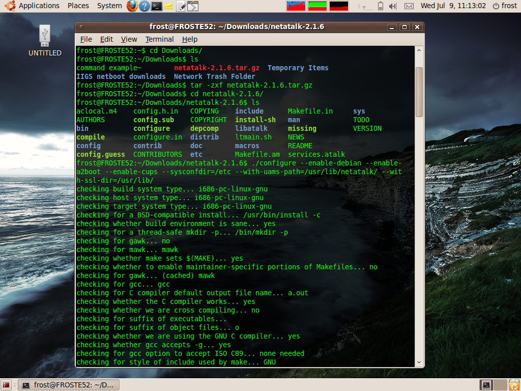Image resolution: width=521 pixels, height=391 pixels.
Task: Launch Firefox from the top panel
Action: tap(132, 6)
